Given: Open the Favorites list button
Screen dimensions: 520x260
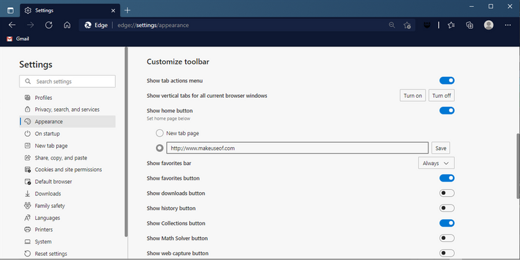Looking at the screenshot, I should tap(451, 25).
